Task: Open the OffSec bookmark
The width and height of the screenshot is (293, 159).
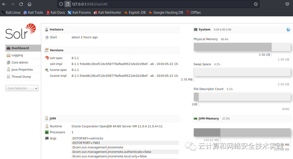Action: point(194,12)
